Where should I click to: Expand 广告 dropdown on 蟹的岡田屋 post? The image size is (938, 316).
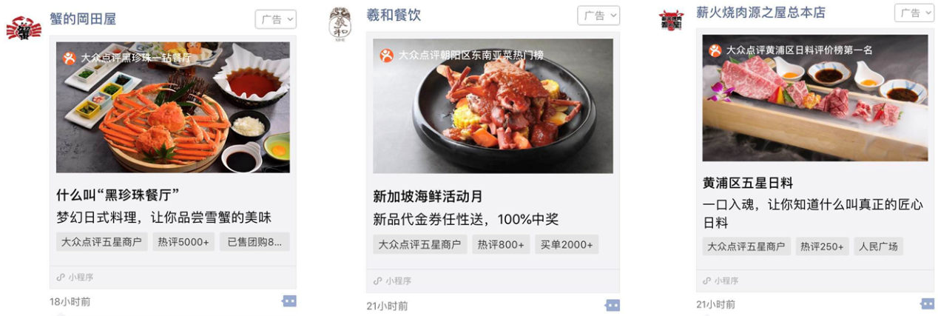pos(276,19)
